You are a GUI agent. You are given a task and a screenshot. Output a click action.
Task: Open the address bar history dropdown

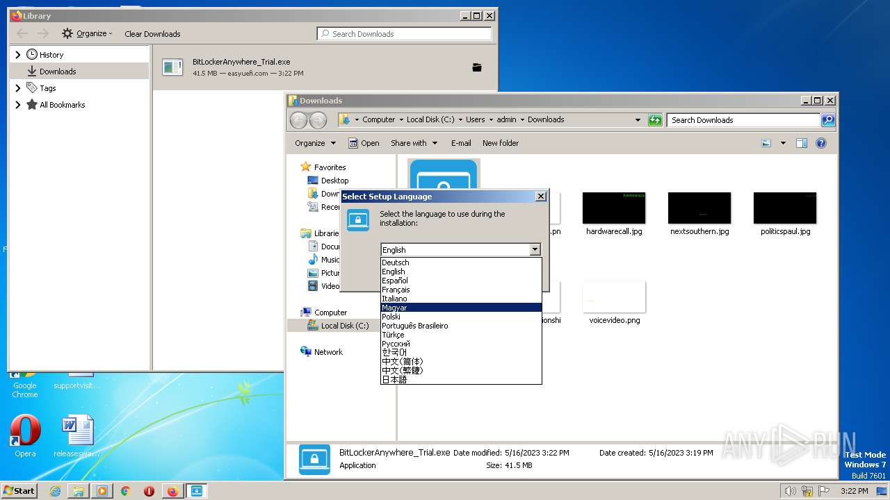pos(638,120)
